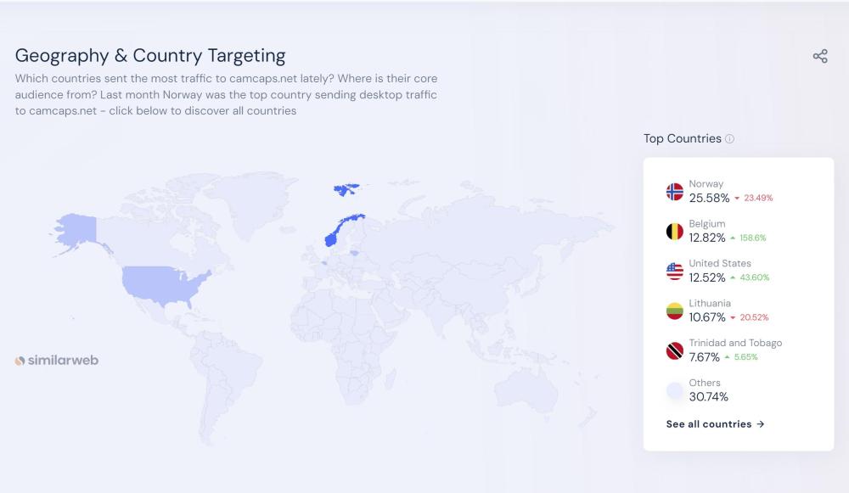Image resolution: width=849 pixels, height=493 pixels.
Task: Click the Norway country name label
Action: click(x=706, y=184)
